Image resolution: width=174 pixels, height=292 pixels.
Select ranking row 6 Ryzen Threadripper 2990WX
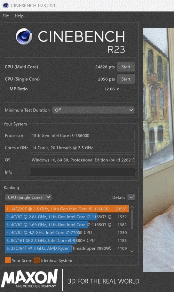pos(67,248)
